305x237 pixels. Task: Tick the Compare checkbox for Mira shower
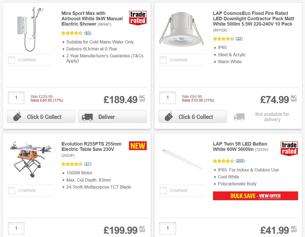[12, 60]
